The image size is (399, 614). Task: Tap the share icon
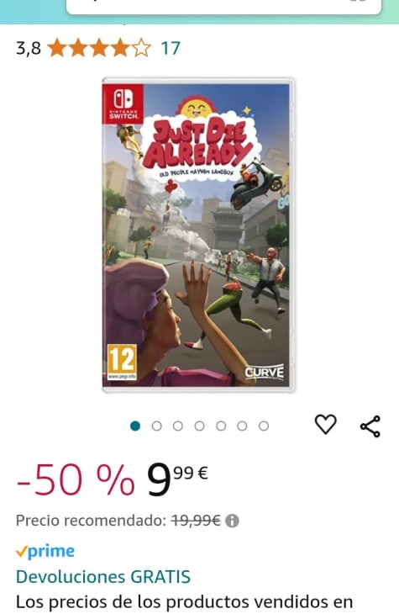tap(370, 426)
